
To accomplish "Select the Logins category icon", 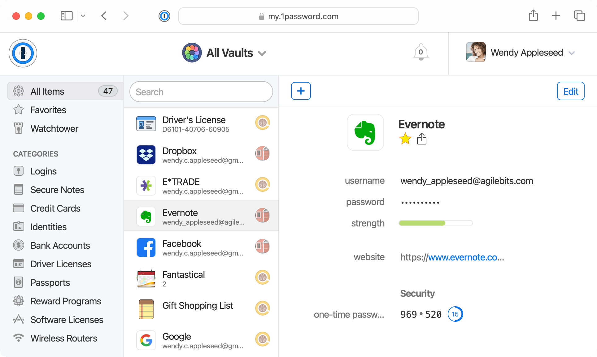I will coord(18,171).
